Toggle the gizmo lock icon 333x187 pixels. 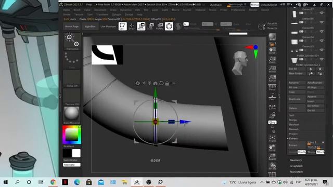[x=167, y=83]
